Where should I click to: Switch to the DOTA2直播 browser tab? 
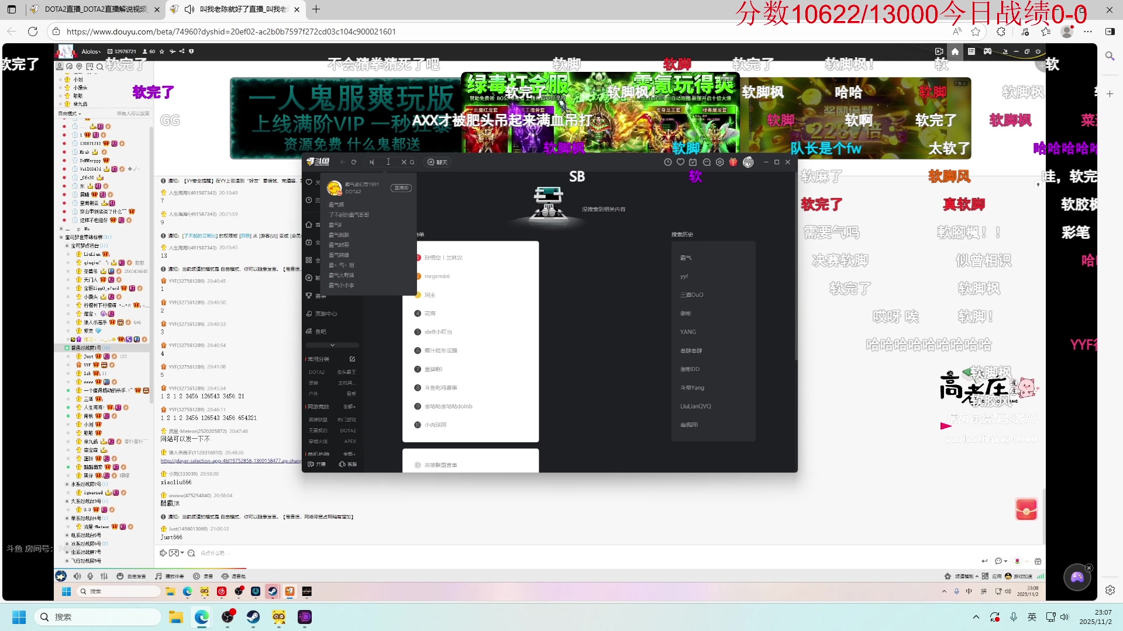click(x=96, y=9)
